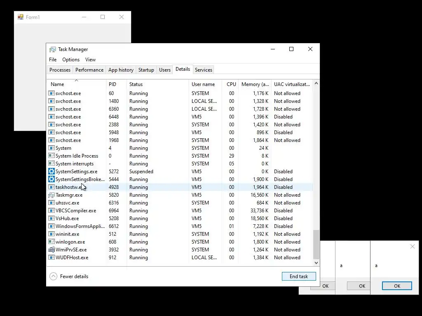Click the System process icon with PID 4
Viewport: 422px width, 316px height.
pos(52,148)
